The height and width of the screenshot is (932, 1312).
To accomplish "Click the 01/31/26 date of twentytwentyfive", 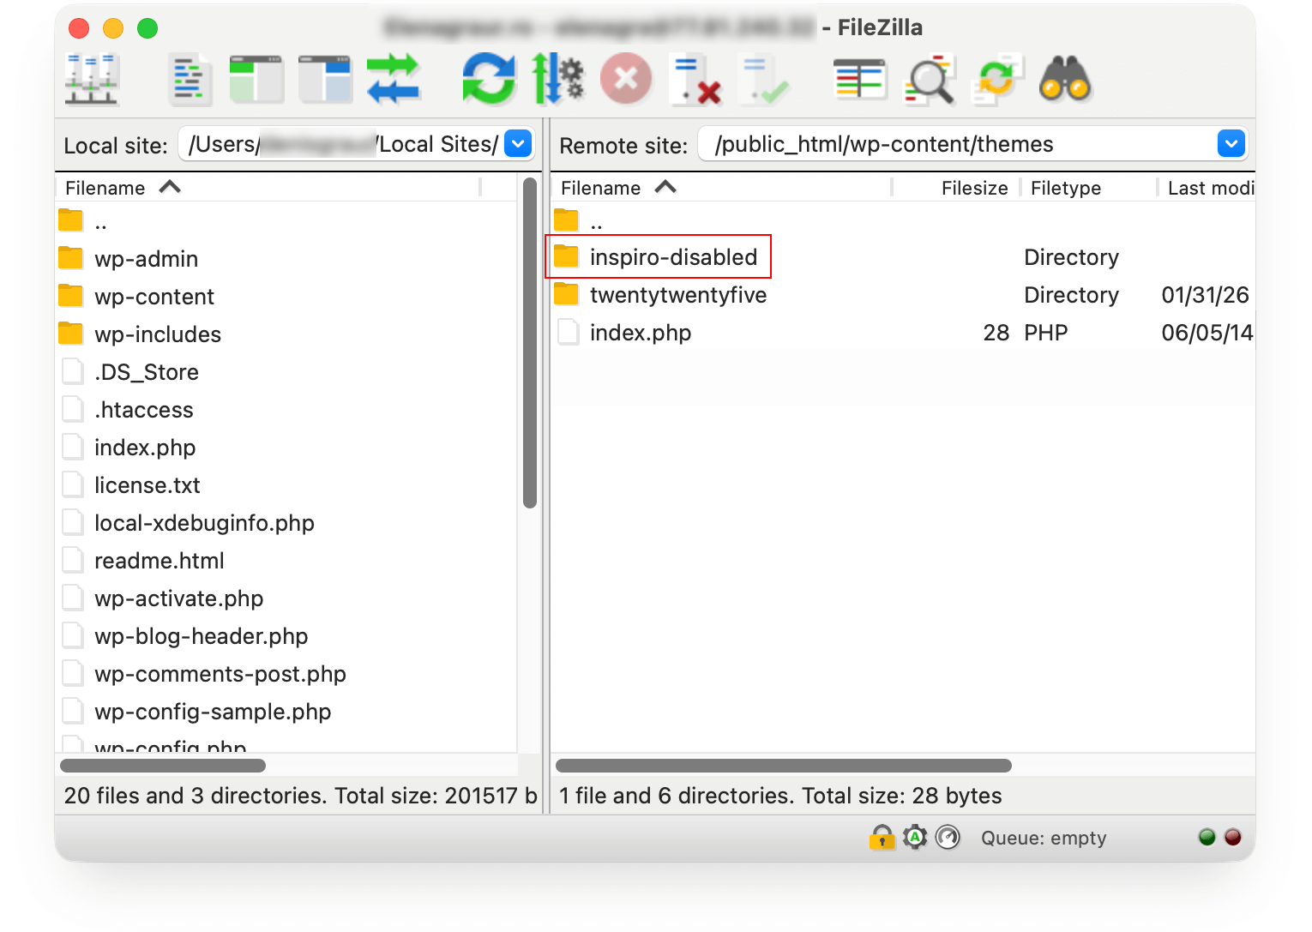I will pyautogui.click(x=1205, y=295).
